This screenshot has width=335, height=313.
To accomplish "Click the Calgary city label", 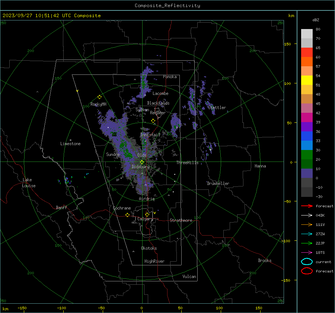I will (x=145, y=219).
